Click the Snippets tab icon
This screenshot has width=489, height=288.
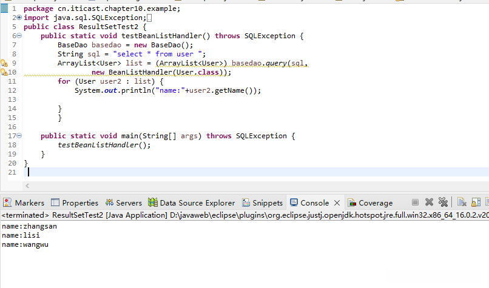[246, 203]
